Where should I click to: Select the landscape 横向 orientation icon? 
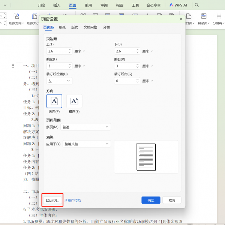coord(74,101)
